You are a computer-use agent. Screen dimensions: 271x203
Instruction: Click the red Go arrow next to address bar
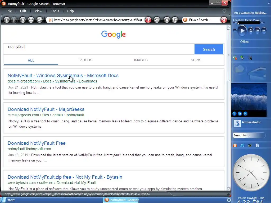click(x=148, y=20)
